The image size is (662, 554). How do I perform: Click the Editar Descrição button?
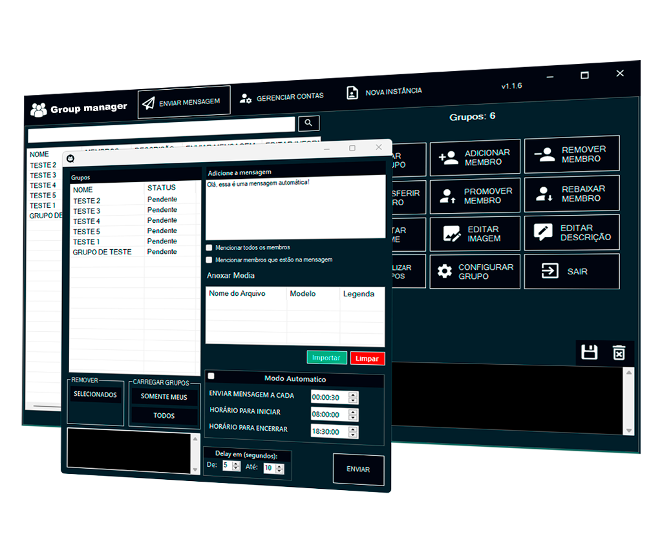(x=571, y=232)
